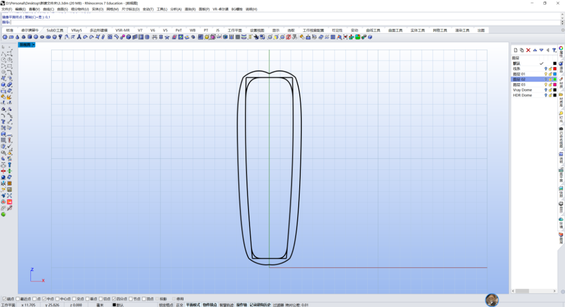Switch to the VSR-MR toolbar tab
Viewport: 565px width, 307px height.
click(122, 30)
